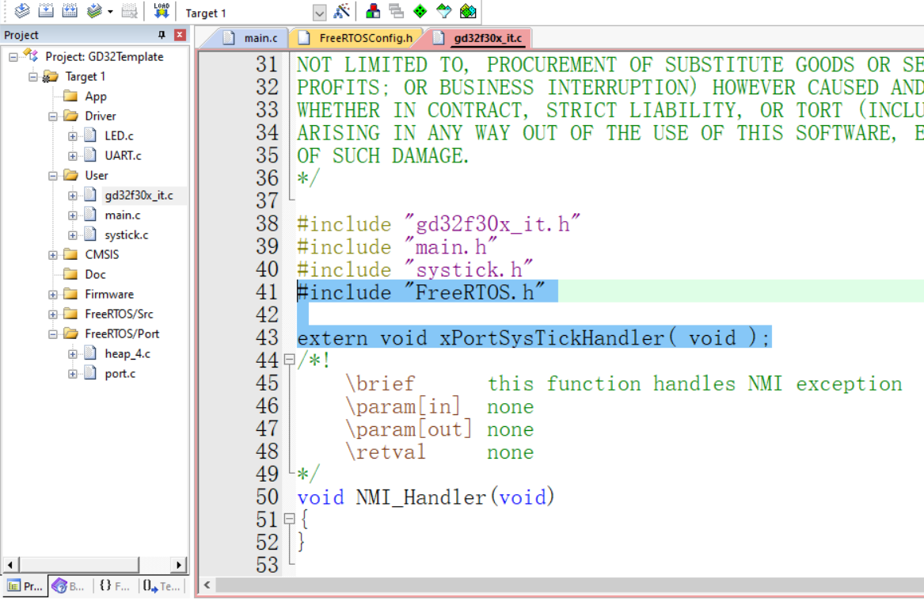Toggle the Project panel auto-hide pin
The height and width of the screenshot is (602, 924).
tap(162, 35)
